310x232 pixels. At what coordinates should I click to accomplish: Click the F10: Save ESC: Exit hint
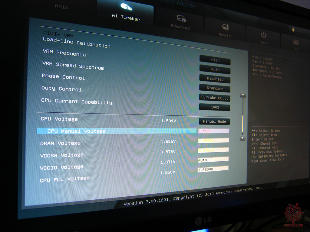pyautogui.click(x=268, y=160)
